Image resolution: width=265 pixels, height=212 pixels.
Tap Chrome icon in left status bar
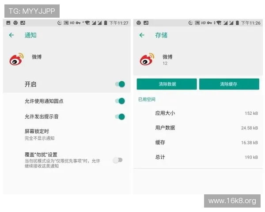[x=15, y=23]
